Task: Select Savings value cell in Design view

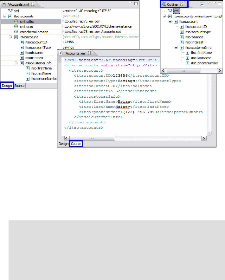Action: tap(100, 47)
